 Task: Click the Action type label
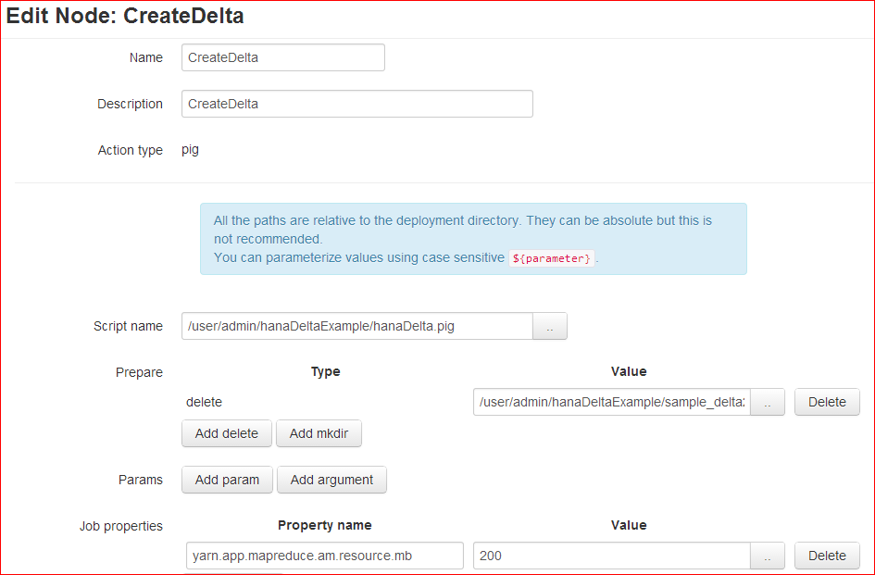pos(131,150)
